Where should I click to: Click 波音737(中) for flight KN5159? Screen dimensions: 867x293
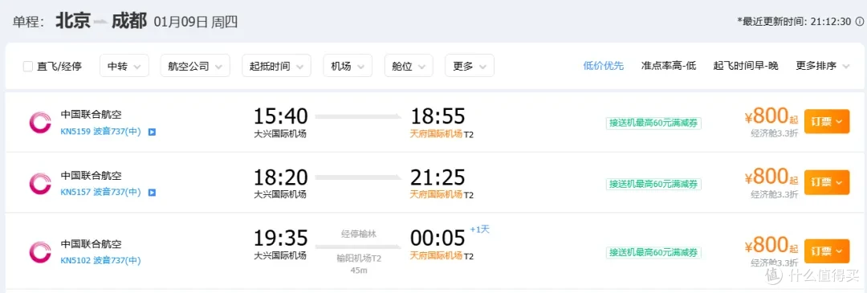(x=117, y=132)
